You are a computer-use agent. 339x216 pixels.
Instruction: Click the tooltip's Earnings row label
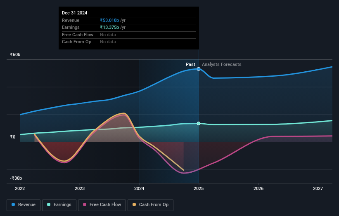(71, 27)
